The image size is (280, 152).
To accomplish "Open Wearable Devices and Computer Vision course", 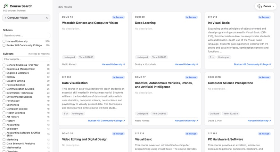I will (x=90, y=23).
